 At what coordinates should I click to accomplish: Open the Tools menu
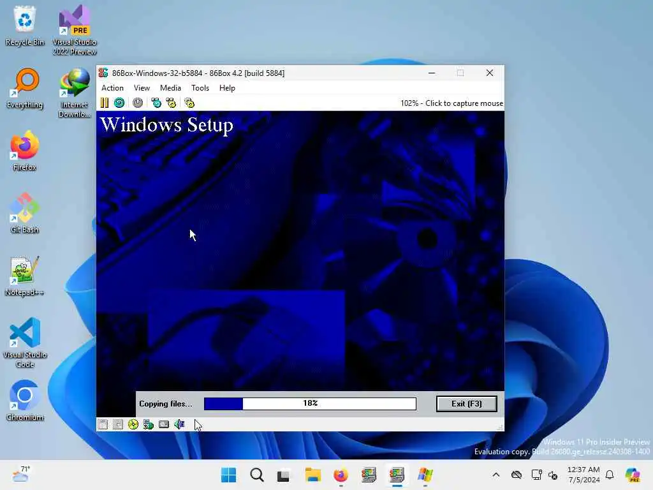[200, 88]
